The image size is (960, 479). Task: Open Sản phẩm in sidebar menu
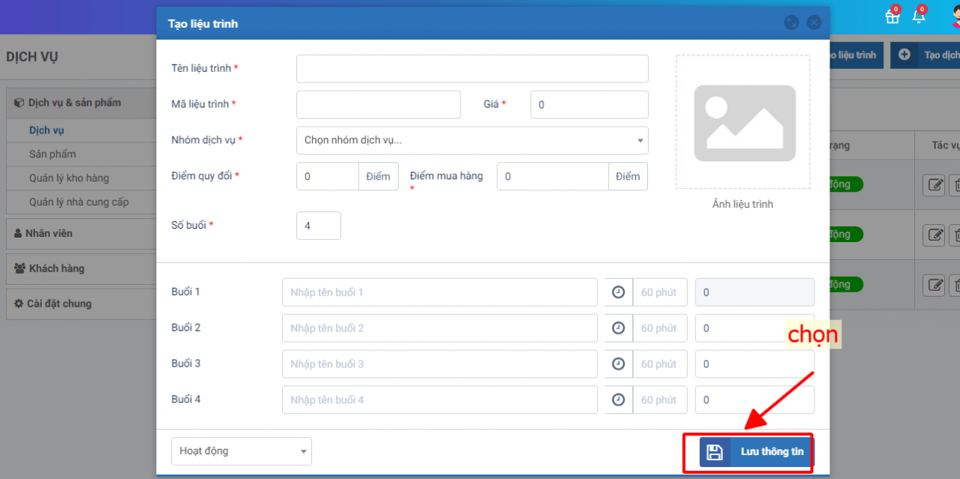coord(52,154)
